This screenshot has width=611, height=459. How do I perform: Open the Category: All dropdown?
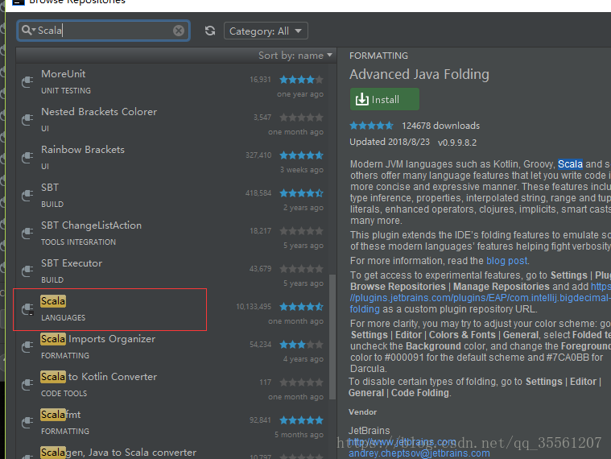point(266,31)
